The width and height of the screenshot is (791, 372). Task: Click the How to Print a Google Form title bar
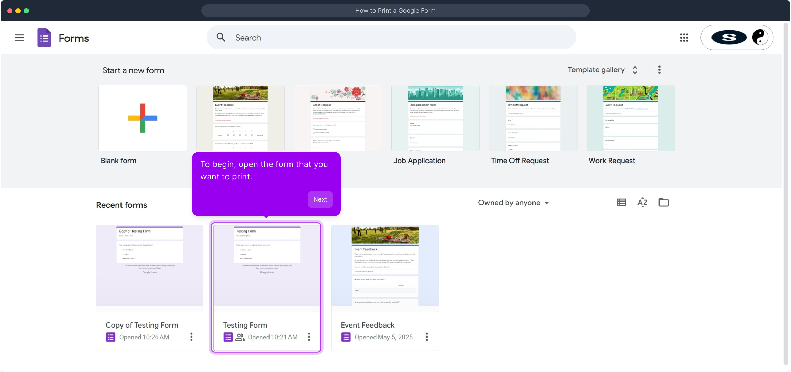tap(395, 11)
